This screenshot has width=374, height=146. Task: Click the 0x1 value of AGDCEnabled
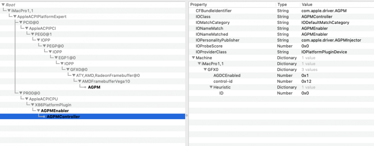(305, 75)
